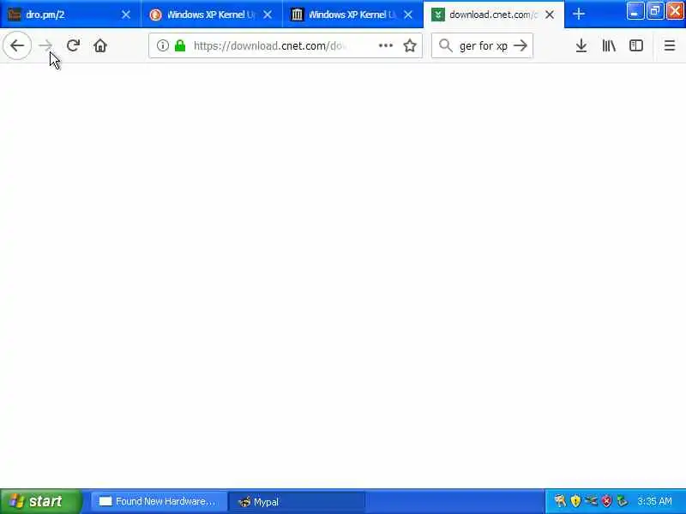Switch to first Windows XP Kernel tab
Viewport: 686px width, 514px height.
click(211, 15)
